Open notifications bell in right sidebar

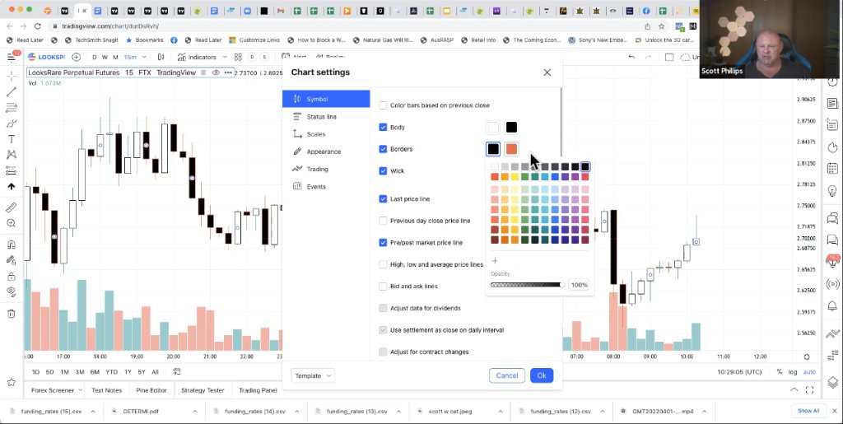coord(832,305)
